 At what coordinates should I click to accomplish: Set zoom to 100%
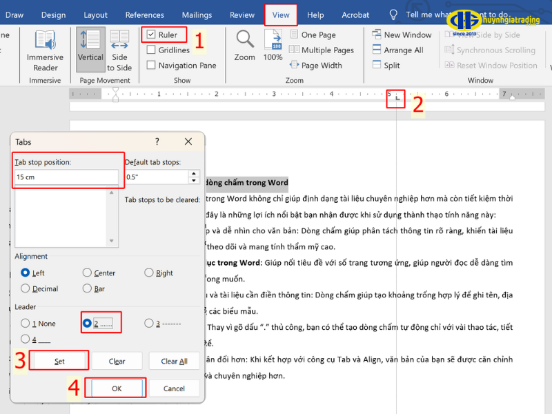273,45
